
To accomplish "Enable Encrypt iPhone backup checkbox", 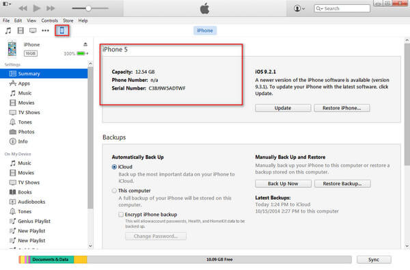I will click(x=121, y=215).
